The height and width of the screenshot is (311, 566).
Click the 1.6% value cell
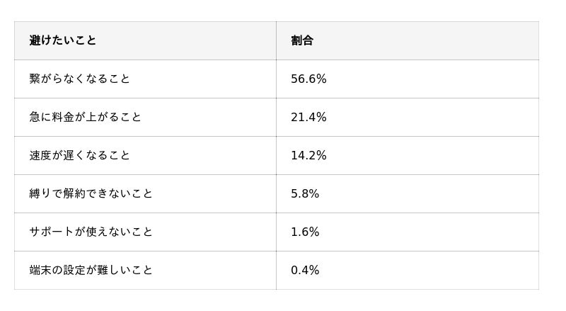pyautogui.click(x=305, y=232)
